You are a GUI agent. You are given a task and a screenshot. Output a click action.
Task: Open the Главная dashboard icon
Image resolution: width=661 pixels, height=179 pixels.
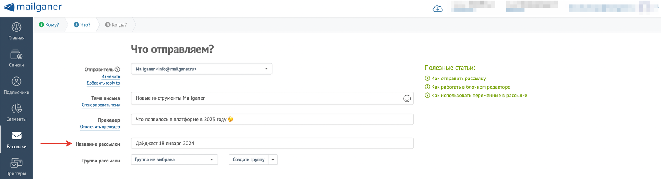pyautogui.click(x=17, y=27)
